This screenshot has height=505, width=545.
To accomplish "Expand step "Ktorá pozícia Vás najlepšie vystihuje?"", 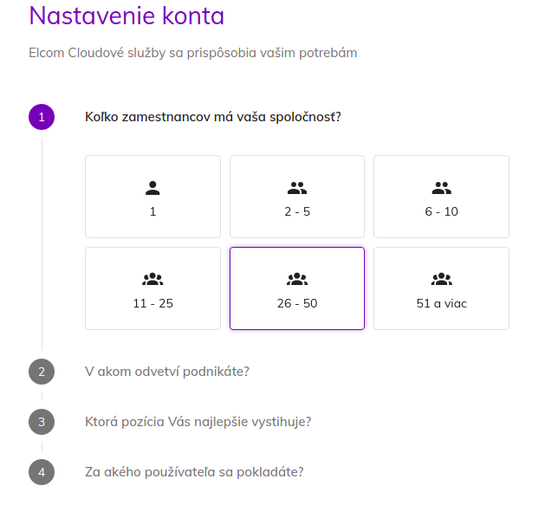I will click(198, 422).
